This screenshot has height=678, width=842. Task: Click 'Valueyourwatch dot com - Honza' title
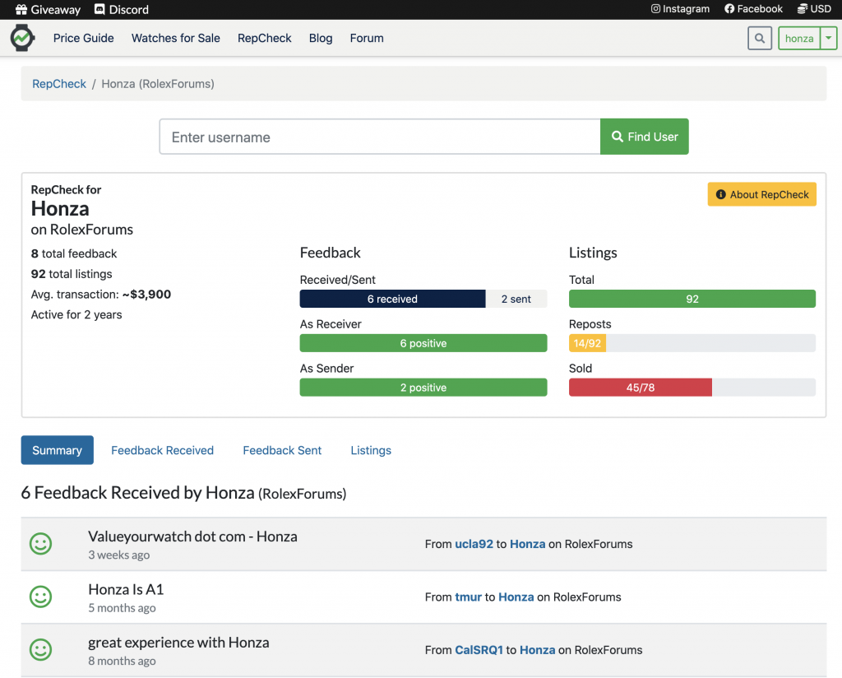click(192, 536)
